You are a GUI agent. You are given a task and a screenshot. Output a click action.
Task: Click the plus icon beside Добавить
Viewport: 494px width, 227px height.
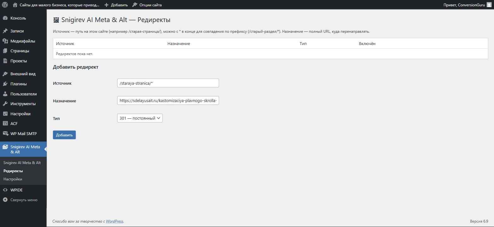point(106,5)
